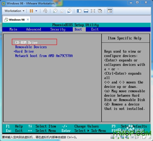Take a snapshot of this virtual machine
Image resolution: width=153 pixels, height=141 pixels.
[55, 11]
